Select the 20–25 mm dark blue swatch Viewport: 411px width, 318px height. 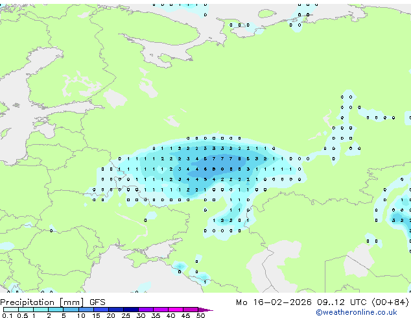click(x=115, y=310)
